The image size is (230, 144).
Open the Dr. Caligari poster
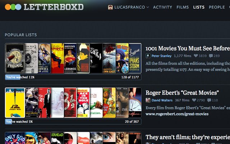96,58
